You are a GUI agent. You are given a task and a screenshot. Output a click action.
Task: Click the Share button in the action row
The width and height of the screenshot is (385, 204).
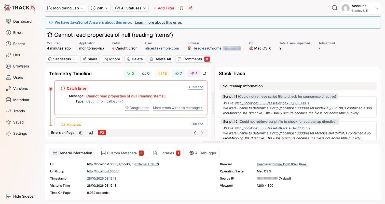90,59
